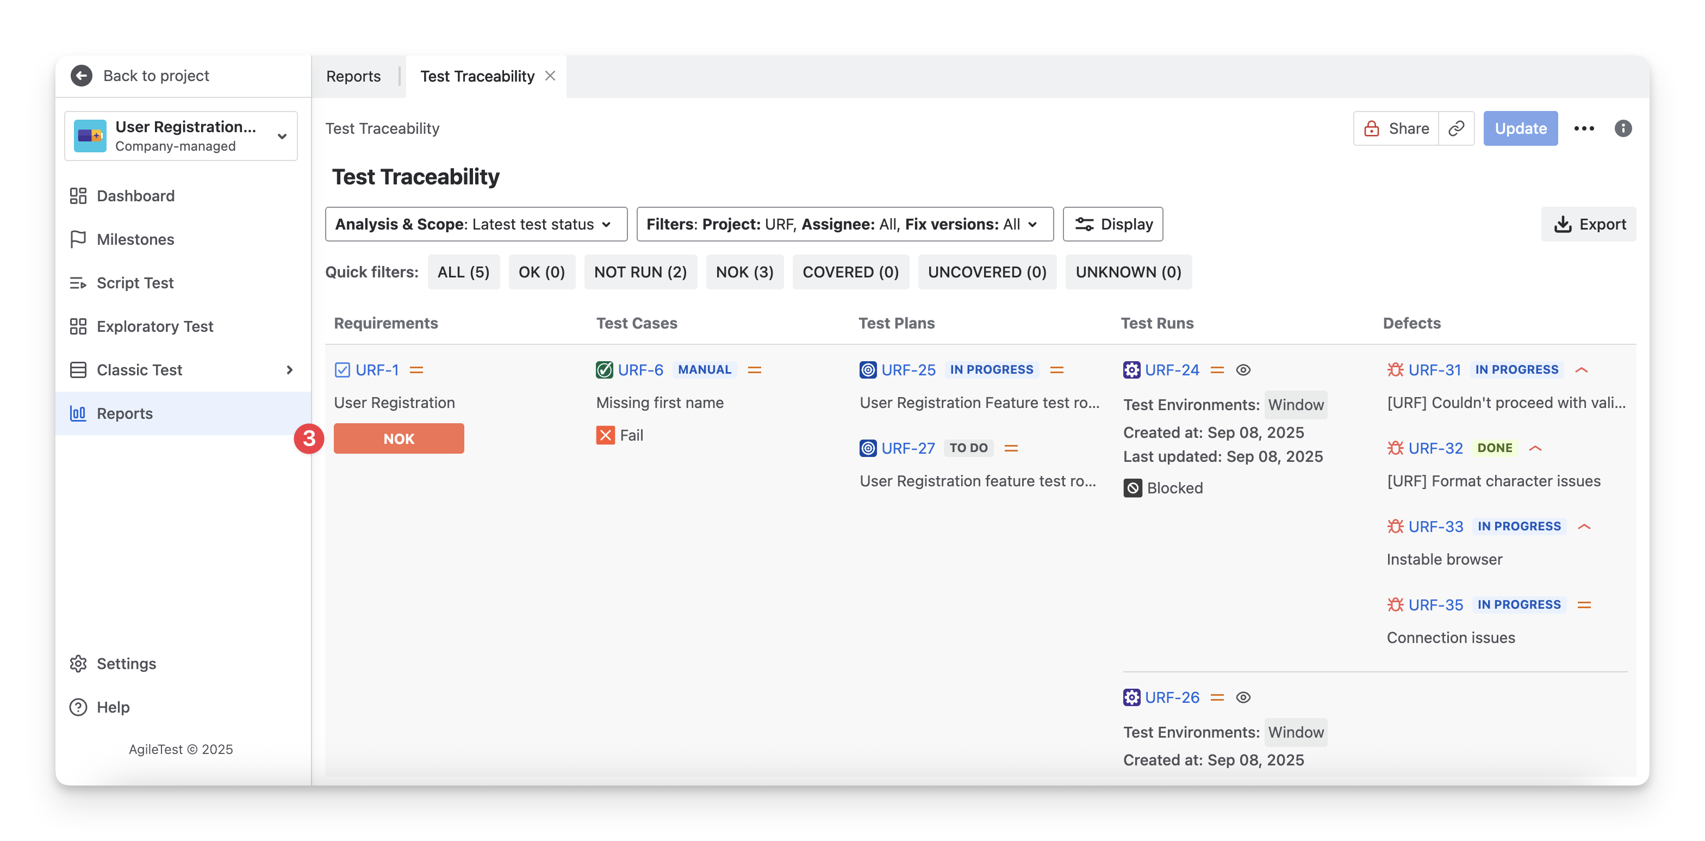Viewport: 1705px width, 841px height.
Task: Click the blue Update button
Action: pos(1520,128)
